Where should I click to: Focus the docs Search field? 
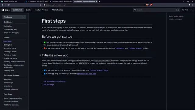pos(156,10)
